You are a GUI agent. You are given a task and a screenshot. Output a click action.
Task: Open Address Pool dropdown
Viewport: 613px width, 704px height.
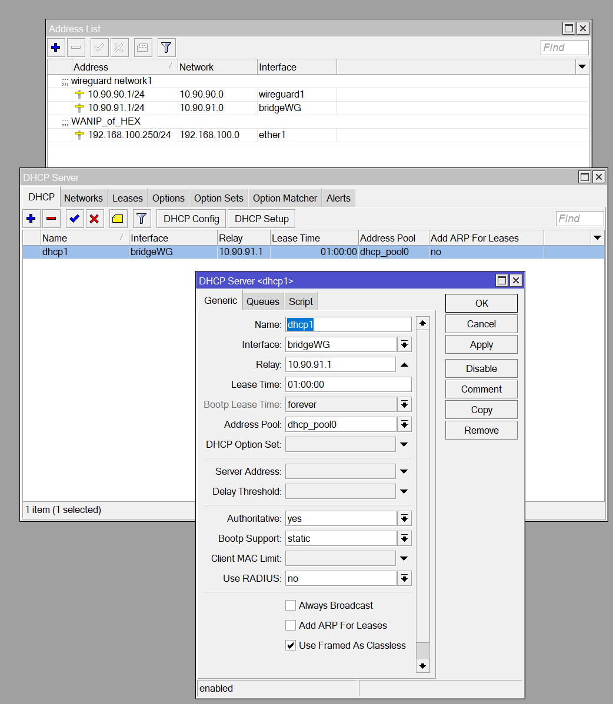pos(405,424)
